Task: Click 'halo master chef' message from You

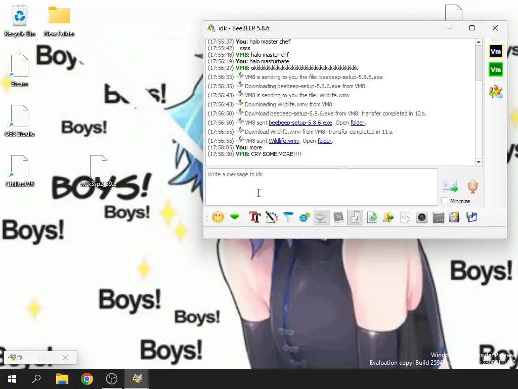Action: point(270,42)
